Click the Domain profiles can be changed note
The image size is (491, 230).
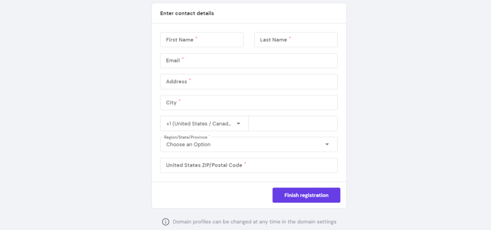click(x=254, y=222)
